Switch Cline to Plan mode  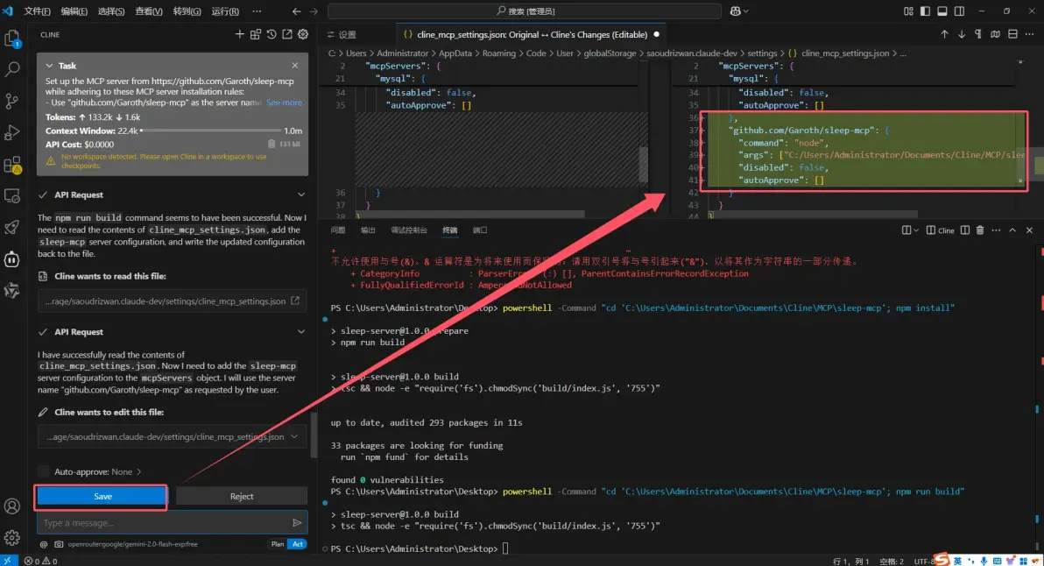[277, 544]
